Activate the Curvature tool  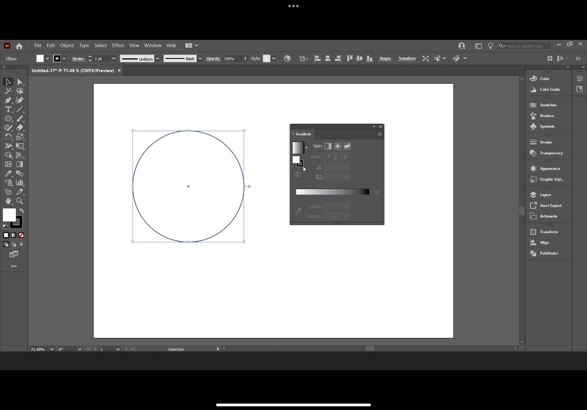coord(20,100)
